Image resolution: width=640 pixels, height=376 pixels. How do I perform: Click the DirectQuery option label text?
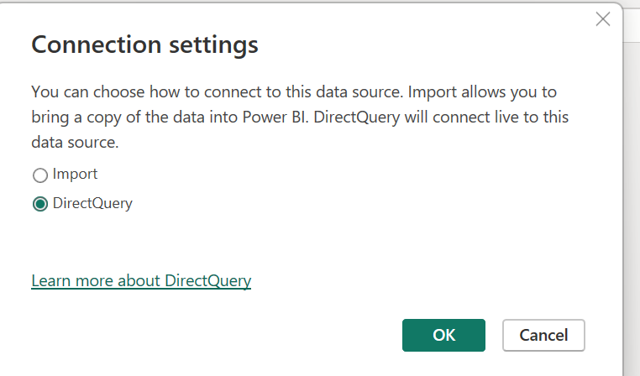92,203
